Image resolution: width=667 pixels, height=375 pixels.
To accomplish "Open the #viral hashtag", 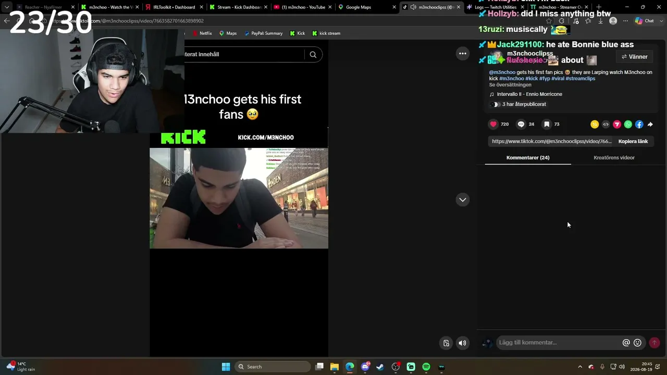I will (558, 79).
